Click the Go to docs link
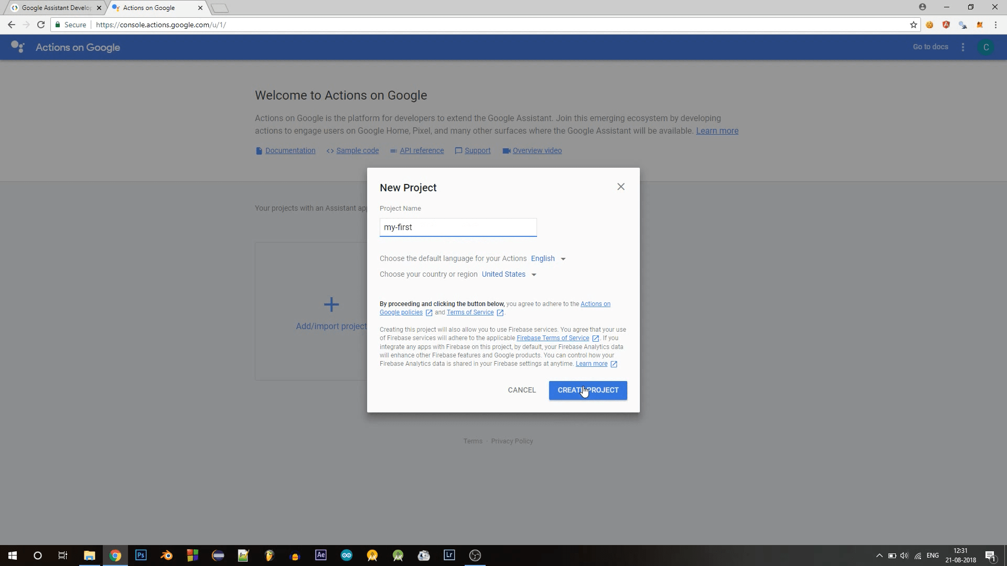This screenshot has height=566, width=1007. point(930,47)
